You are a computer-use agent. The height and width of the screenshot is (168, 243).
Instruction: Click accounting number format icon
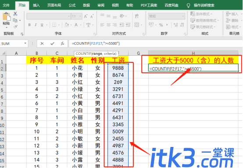tap(151, 25)
